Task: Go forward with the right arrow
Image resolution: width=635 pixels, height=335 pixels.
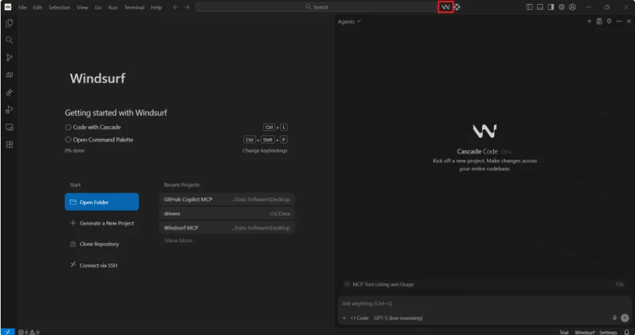Action: (187, 7)
